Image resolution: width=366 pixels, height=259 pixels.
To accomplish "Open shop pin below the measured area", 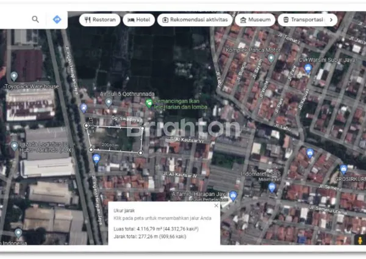I will 96,159.
